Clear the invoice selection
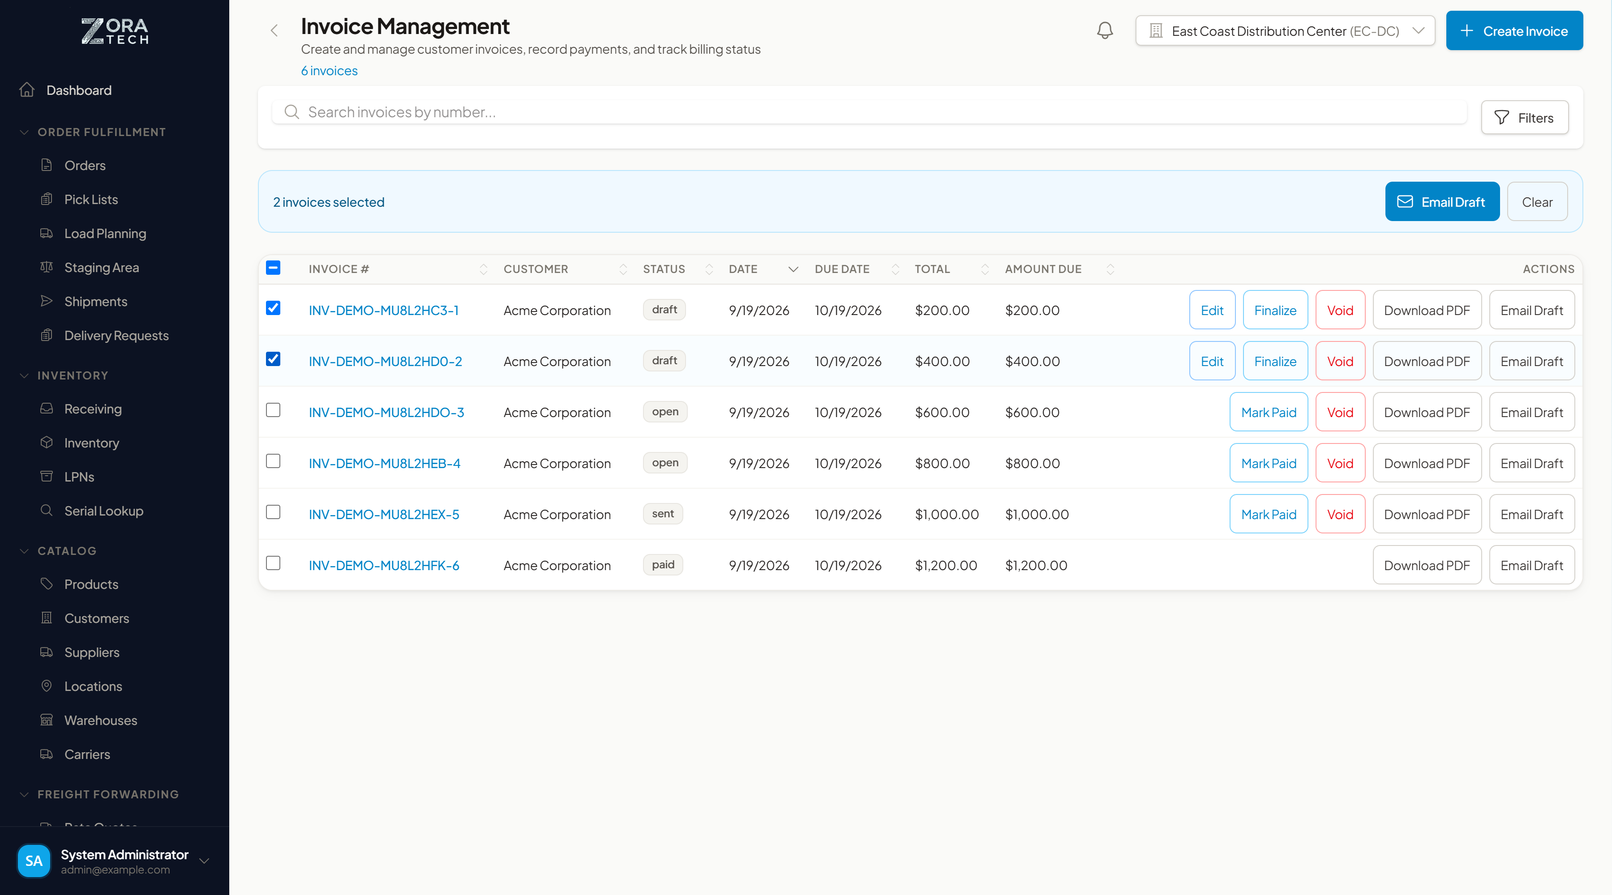 tap(1537, 201)
